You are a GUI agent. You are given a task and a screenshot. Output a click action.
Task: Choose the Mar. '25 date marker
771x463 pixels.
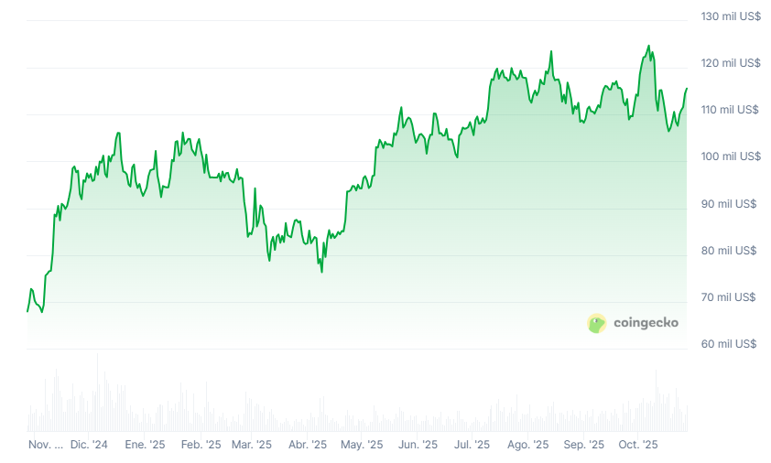[x=252, y=445]
